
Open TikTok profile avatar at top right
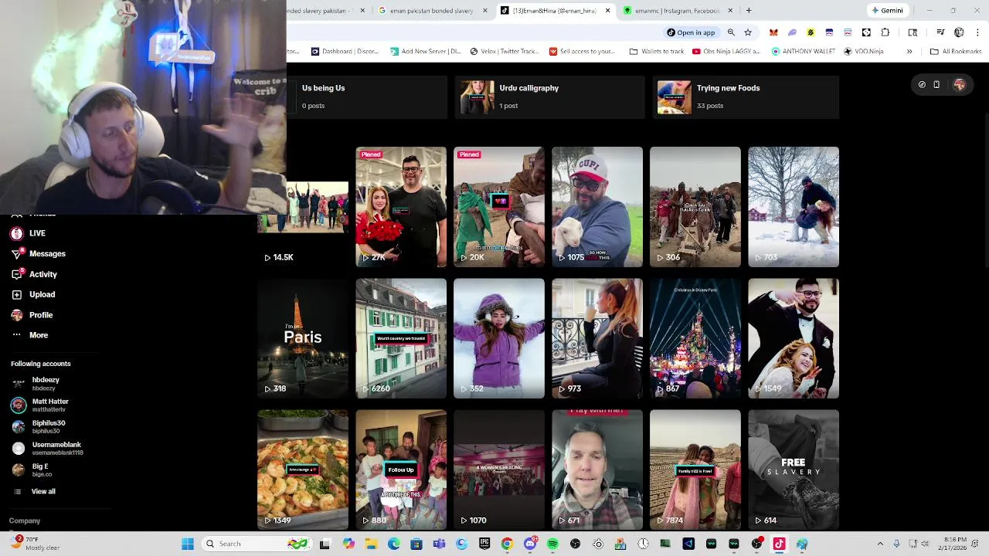click(x=960, y=85)
